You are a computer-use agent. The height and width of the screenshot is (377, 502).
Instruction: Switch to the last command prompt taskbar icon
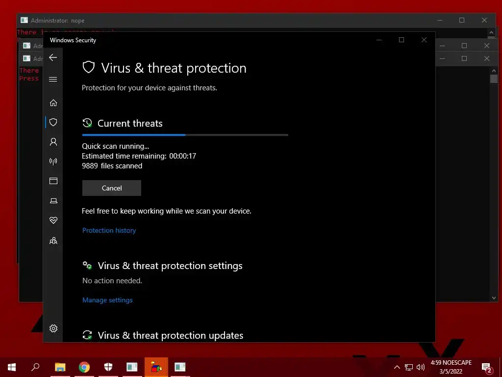tap(180, 367)
